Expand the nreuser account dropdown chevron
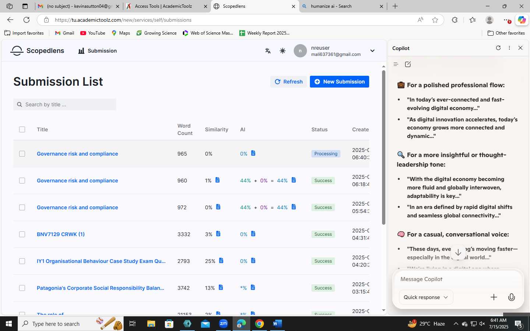This screenshot has width=530, height=331. (372, 51)
